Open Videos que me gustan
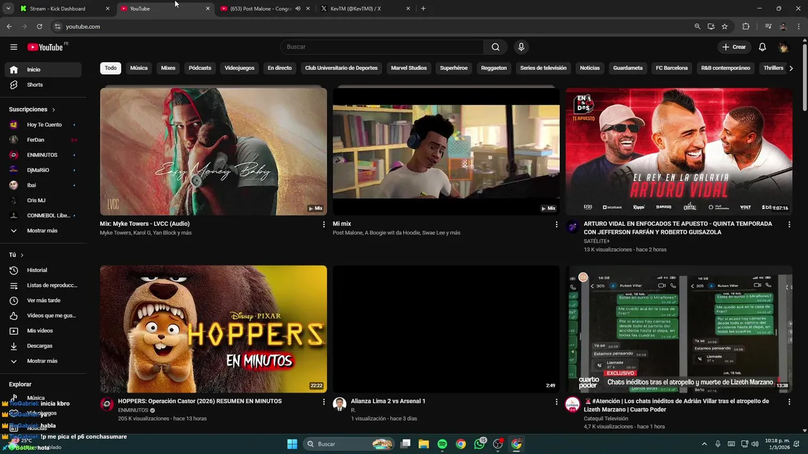Viewport: 808px width, 454px height. [43, 315]
